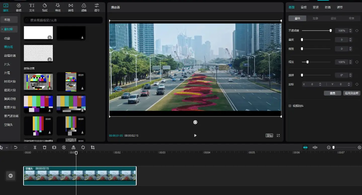Screen dimensions: 362x195
Task: Open the 音频 (Audio) library icon
Action: [x=19, y=7]
